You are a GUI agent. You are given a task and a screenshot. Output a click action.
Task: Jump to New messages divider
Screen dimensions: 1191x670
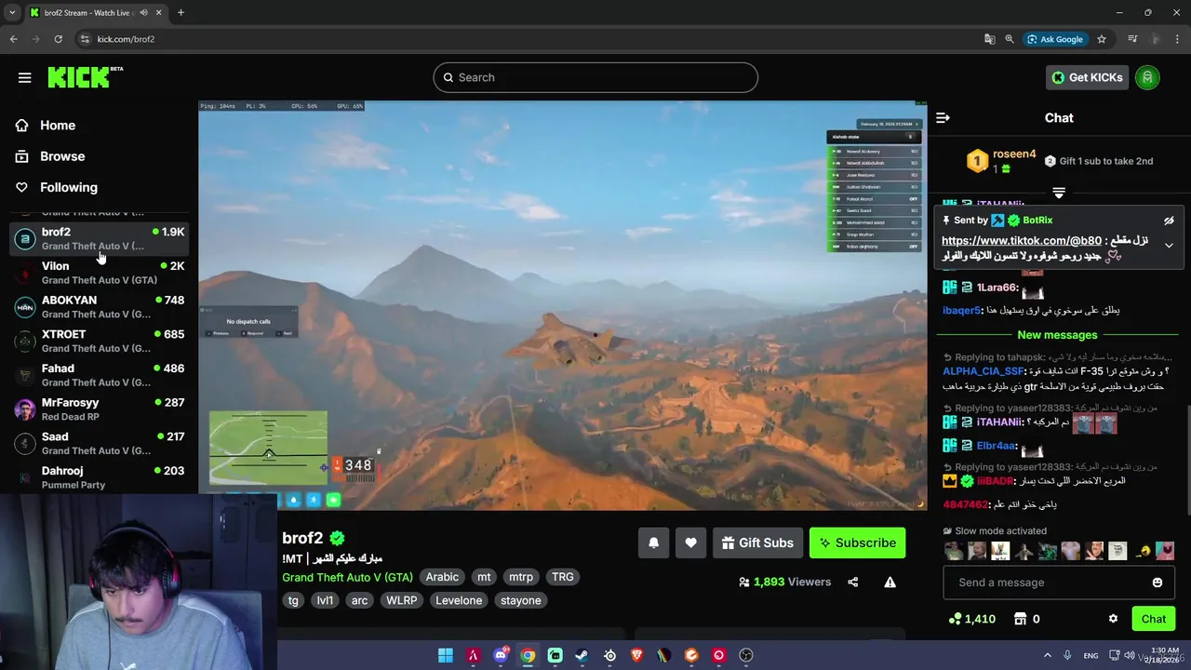click(1057, 335)
